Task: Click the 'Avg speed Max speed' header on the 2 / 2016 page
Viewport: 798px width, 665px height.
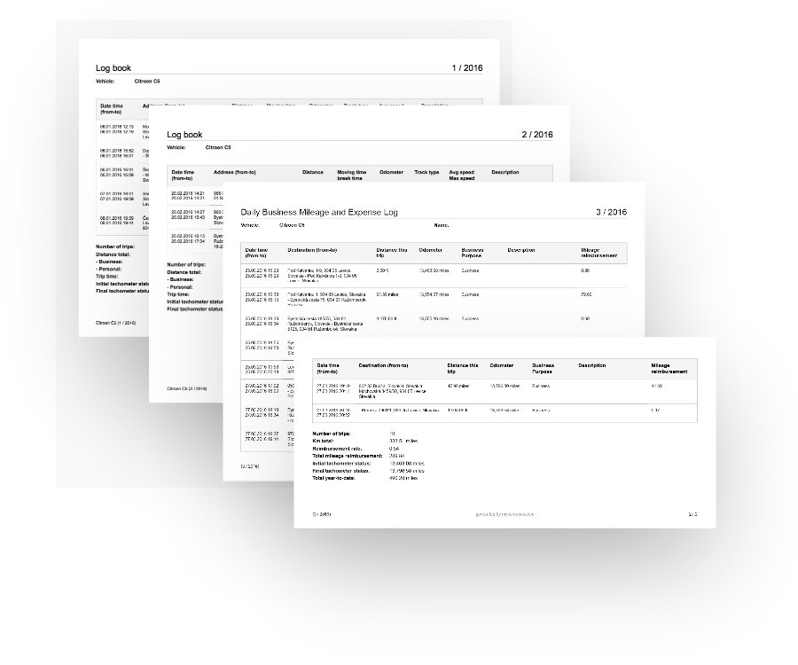Action: click(462, 176)
